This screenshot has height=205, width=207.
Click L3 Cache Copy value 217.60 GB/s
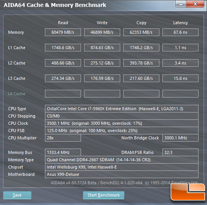coord(141,78)
